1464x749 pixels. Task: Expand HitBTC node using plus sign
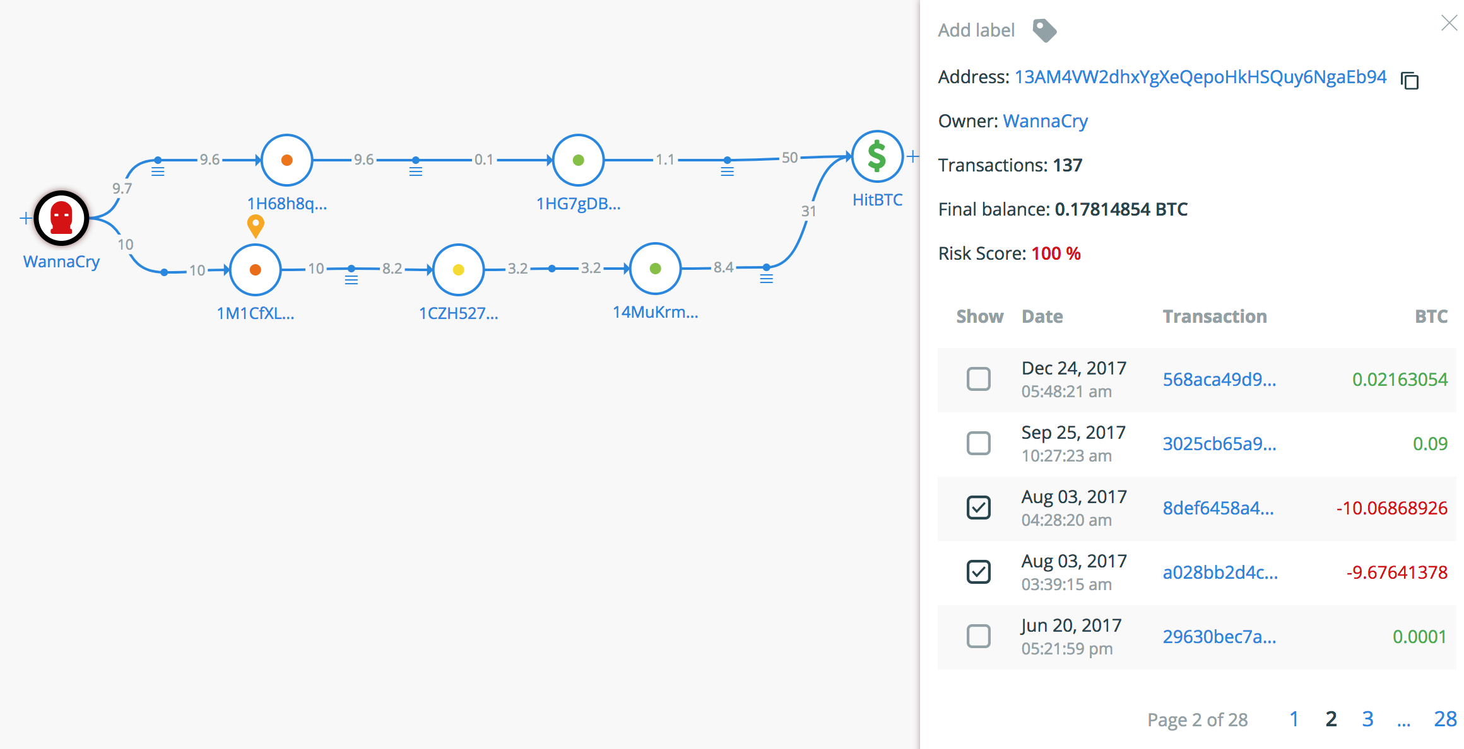coord(912,156)
